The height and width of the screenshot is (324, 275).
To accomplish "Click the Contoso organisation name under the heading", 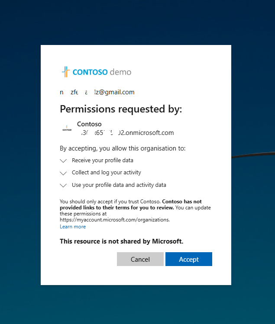I will click(x=89, y=124).
